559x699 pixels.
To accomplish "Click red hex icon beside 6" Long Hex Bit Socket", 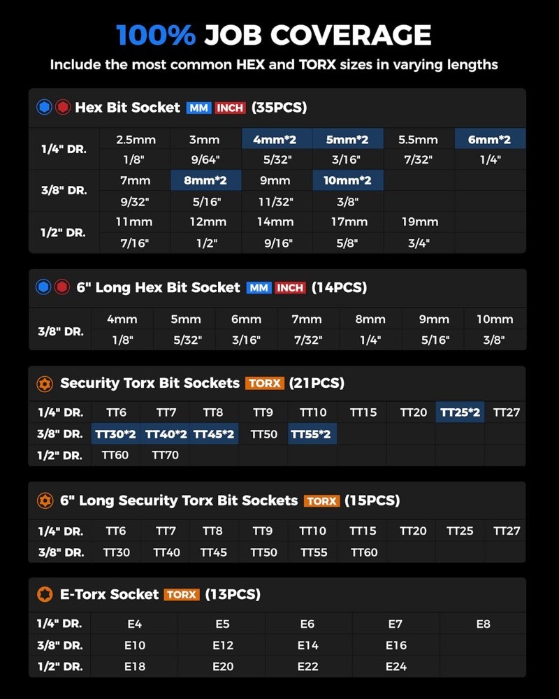I will coord(62,287).
